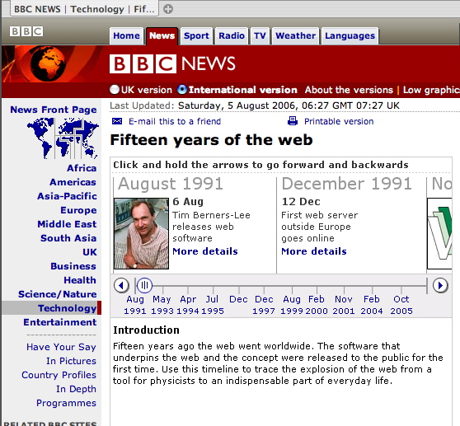Jump to Feb 2000 on timeline
This screenshot has height=426, width=460.
tap(317, 305)
